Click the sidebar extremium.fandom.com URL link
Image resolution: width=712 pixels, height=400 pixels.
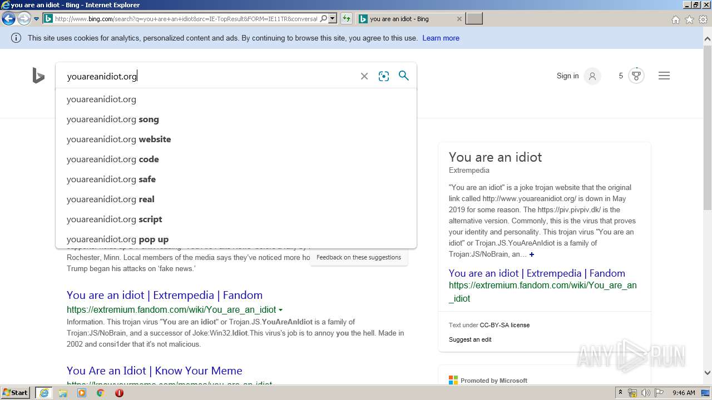click(543, 292)
